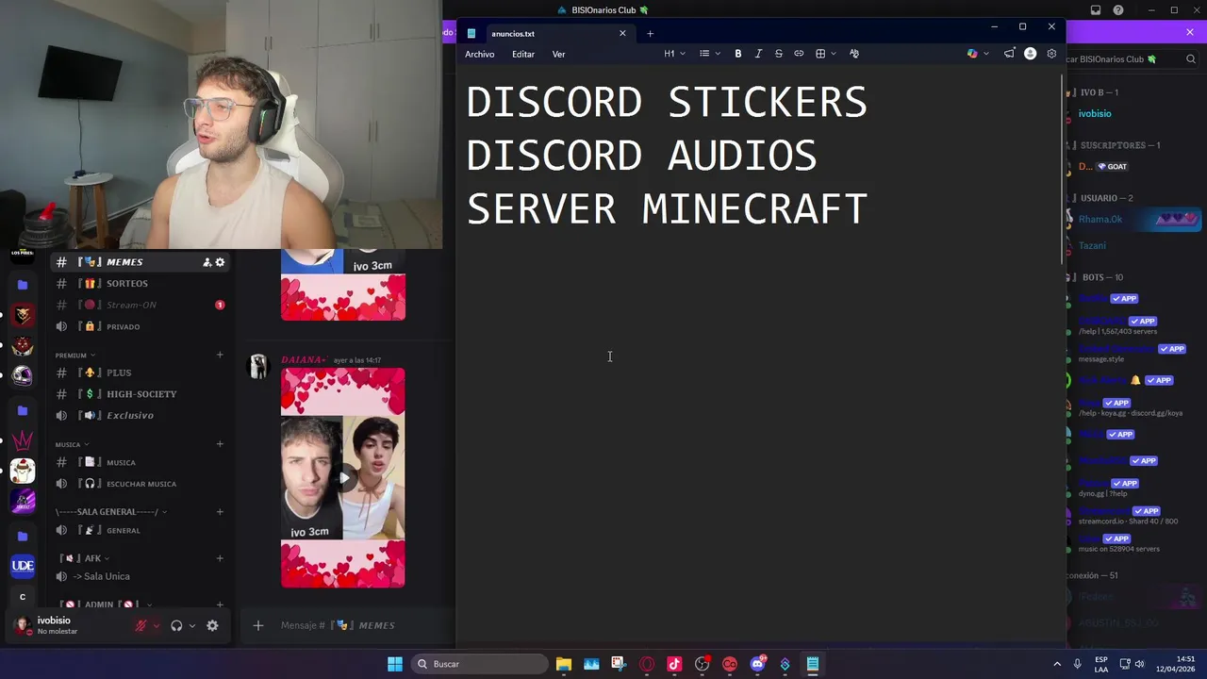Click the taskbar Buscar search box
The image size is (1207, 679).
(482, 664)
